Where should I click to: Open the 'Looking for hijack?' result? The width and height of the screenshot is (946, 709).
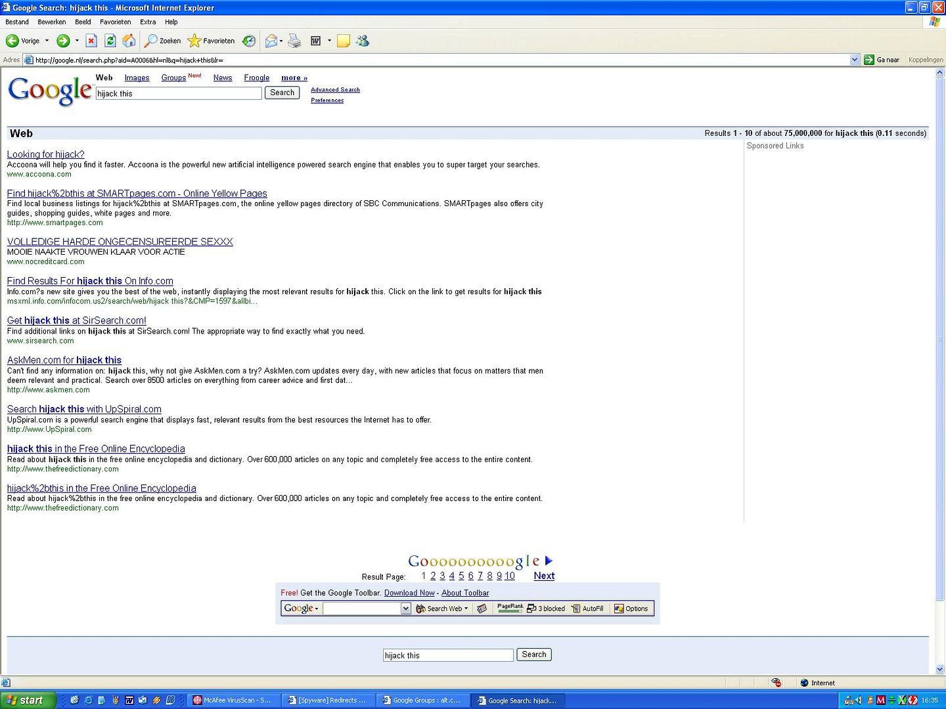[x=45, y=154]
